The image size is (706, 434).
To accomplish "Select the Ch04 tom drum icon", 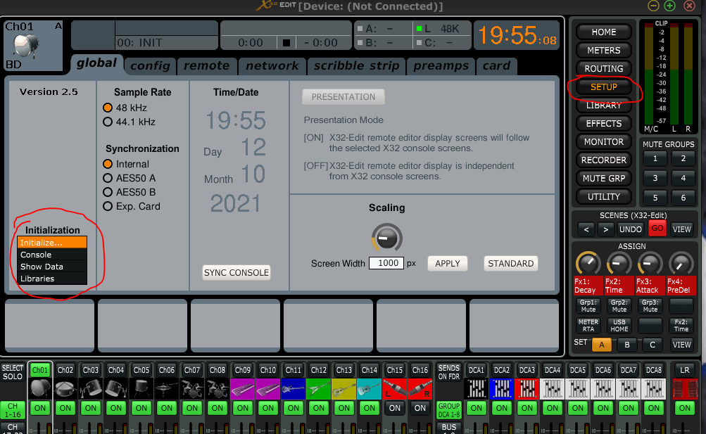I will pos(115,388).
